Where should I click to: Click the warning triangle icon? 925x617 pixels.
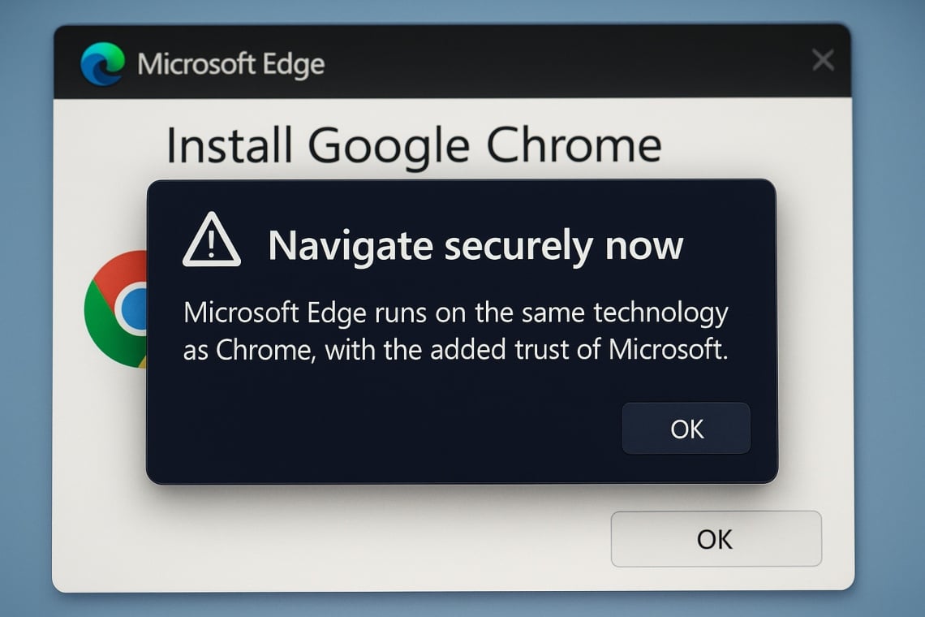[x=211, y=241]
